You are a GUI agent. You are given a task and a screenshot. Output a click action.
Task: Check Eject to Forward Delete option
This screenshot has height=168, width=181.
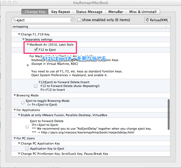coord(27,127)
